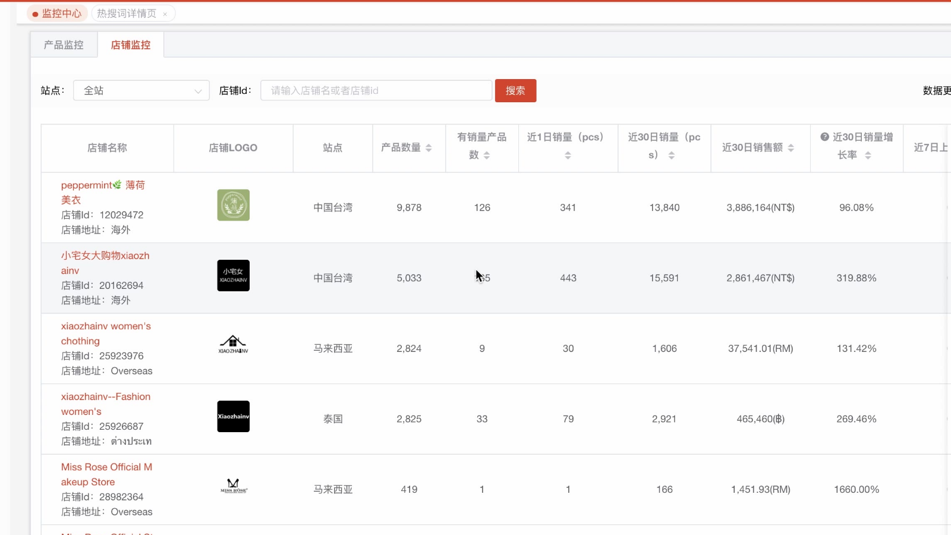Viewport: 951px width, 535px height.
Task: Switch to the 产品监控 tab
Action: coord(64,45)
